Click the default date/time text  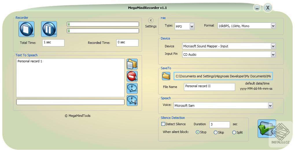pos(257,83)
